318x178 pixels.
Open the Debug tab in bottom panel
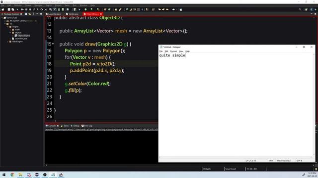coord(75,126)
